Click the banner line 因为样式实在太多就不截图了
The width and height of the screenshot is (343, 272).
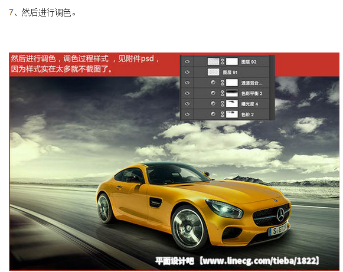61,69
